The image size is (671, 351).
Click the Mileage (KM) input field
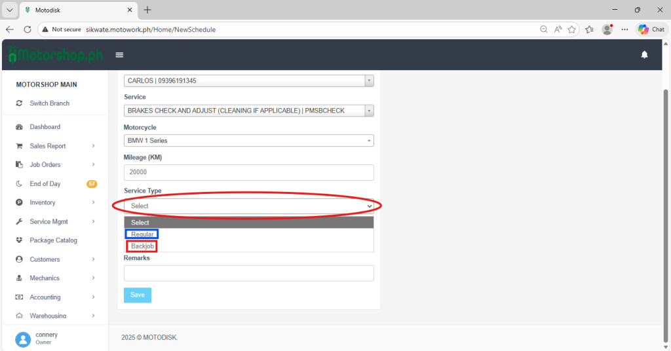click(x=248, y=172)
